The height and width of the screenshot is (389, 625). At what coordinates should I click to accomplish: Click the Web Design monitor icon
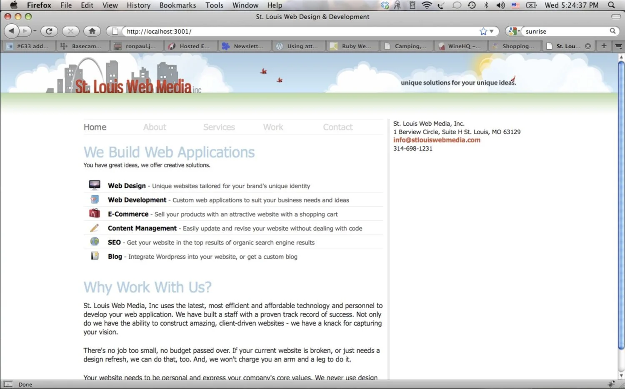pos(95,185)
